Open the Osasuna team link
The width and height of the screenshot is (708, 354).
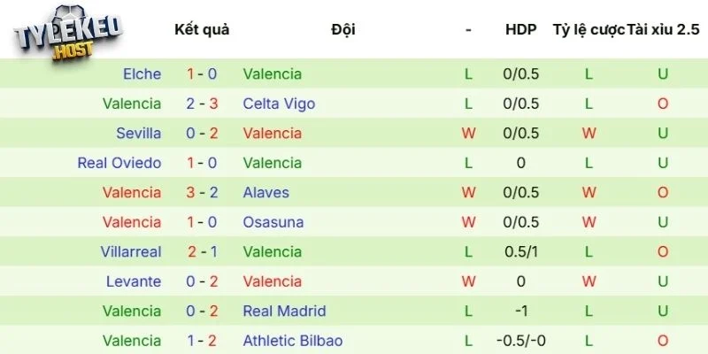tap(273, 222)
